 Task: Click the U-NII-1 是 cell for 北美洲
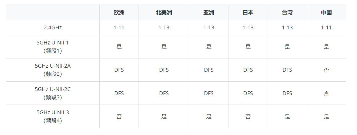164,47
